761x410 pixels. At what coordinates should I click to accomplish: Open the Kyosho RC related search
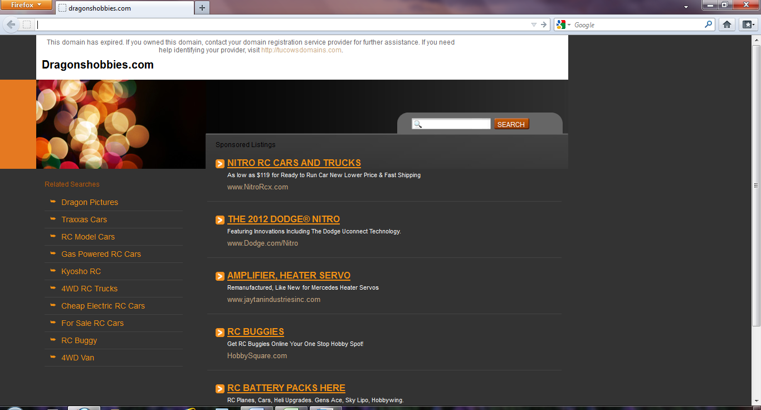click(81, 271)
